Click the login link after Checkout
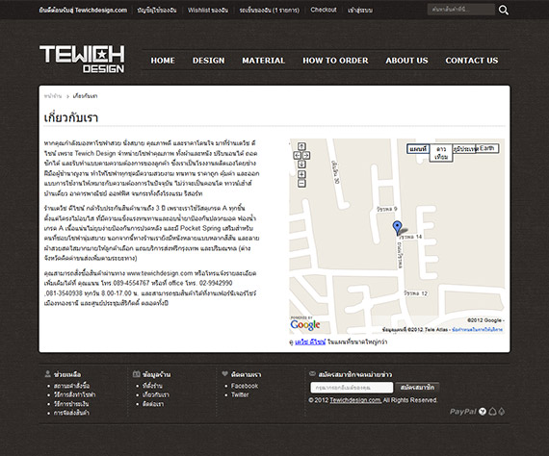Screen dimensions: 549x456 tap(360, 11)
